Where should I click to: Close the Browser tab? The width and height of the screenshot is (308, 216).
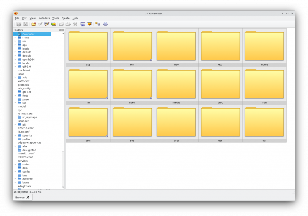(x=28, y=197)
